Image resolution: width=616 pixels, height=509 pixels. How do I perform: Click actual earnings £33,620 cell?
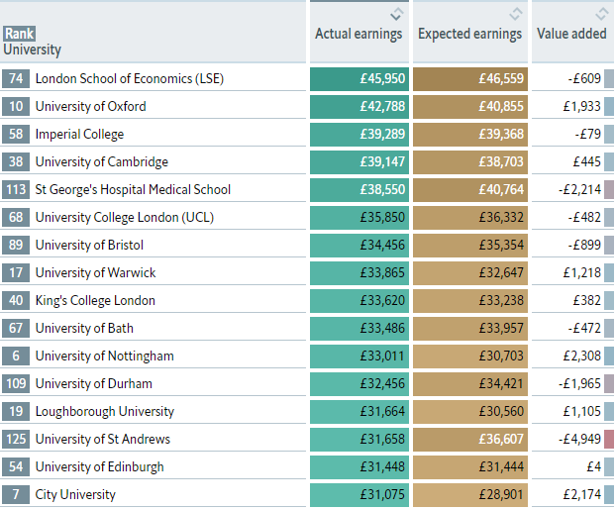(x=359, y=301)
